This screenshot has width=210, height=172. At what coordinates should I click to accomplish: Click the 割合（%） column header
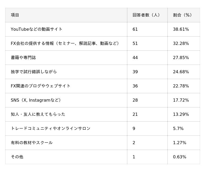[x=183, y=15]
